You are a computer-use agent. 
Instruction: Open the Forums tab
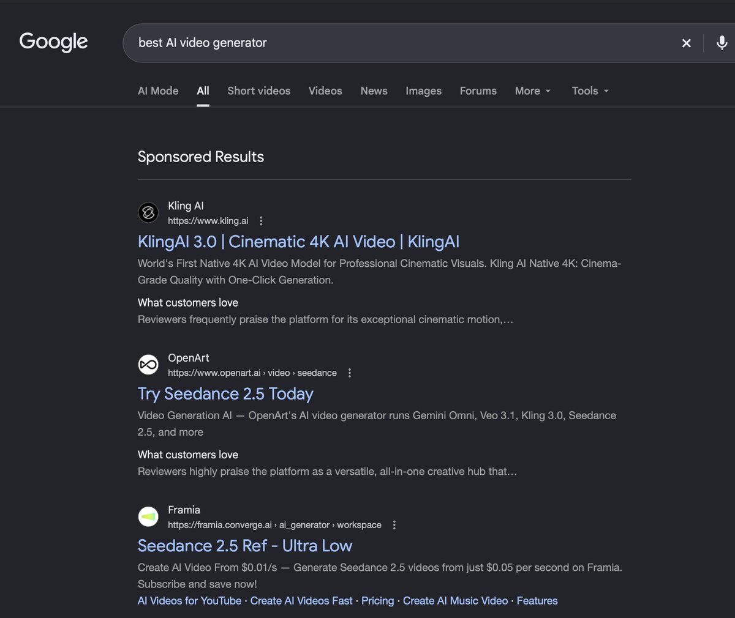pos(478,91)
